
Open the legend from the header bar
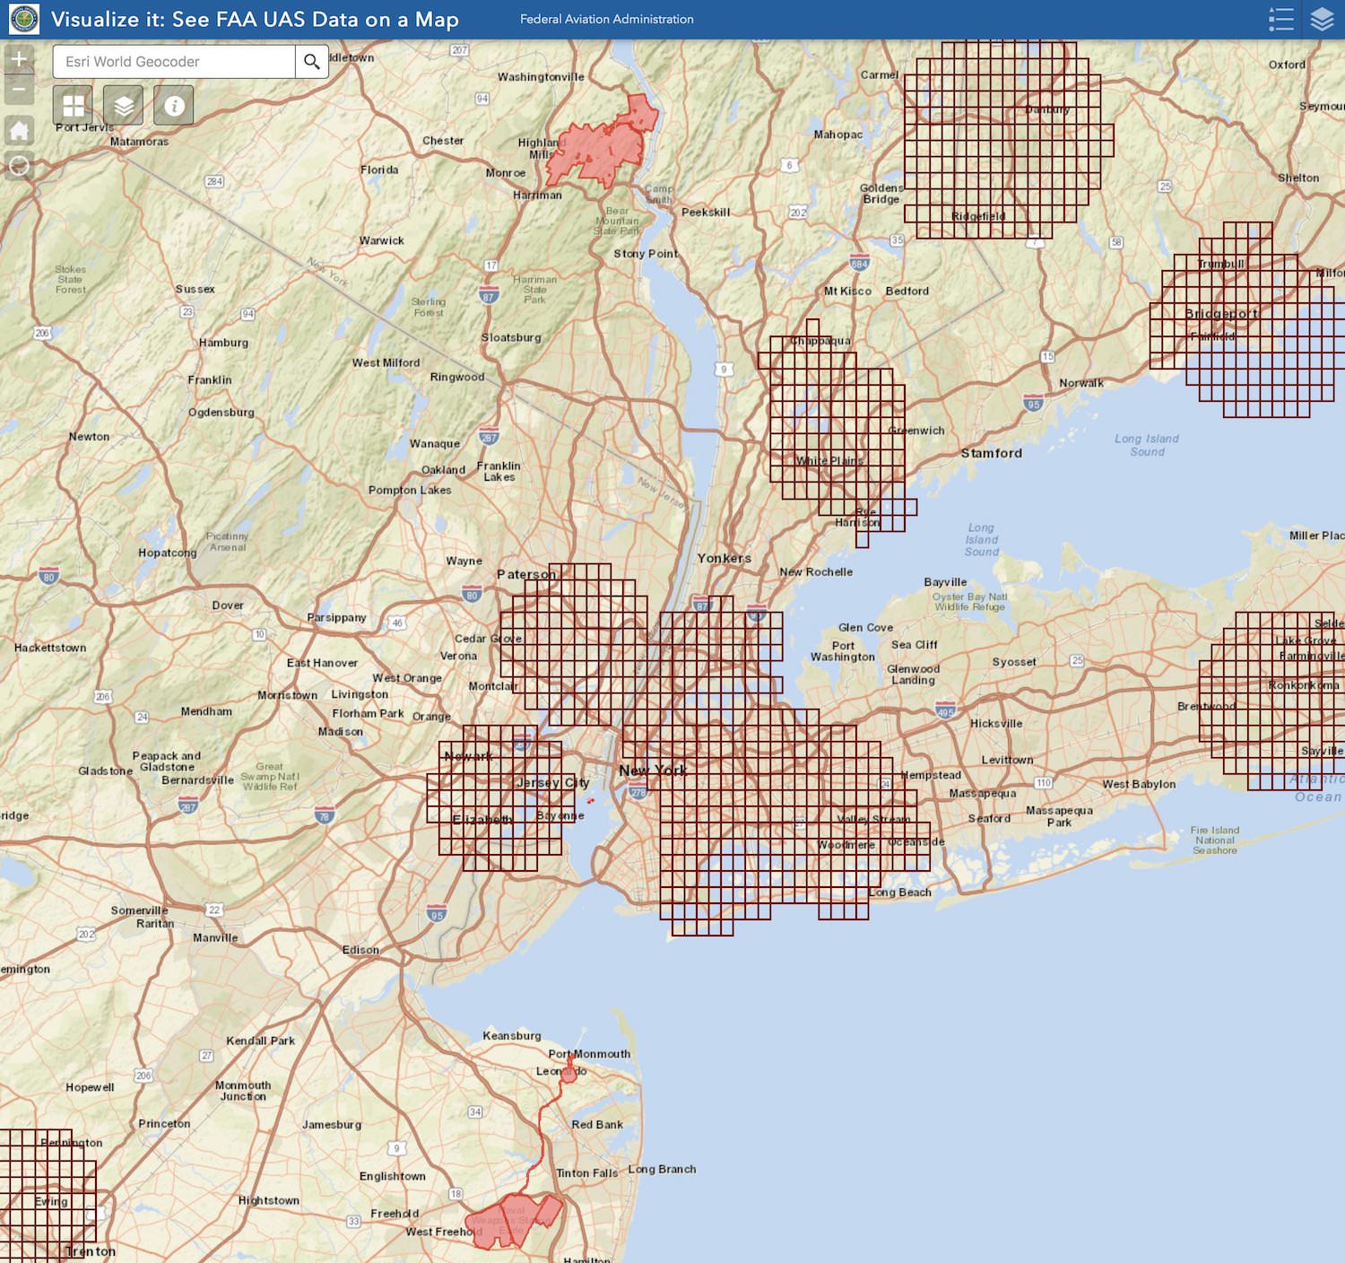[1280, 19]
